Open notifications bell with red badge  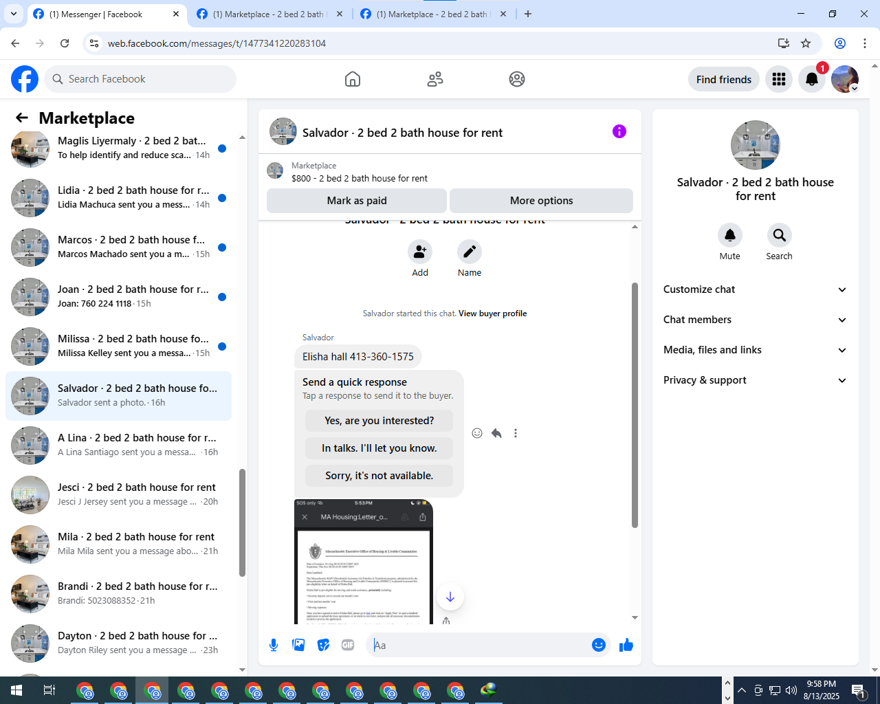click(x=812, y=79)
